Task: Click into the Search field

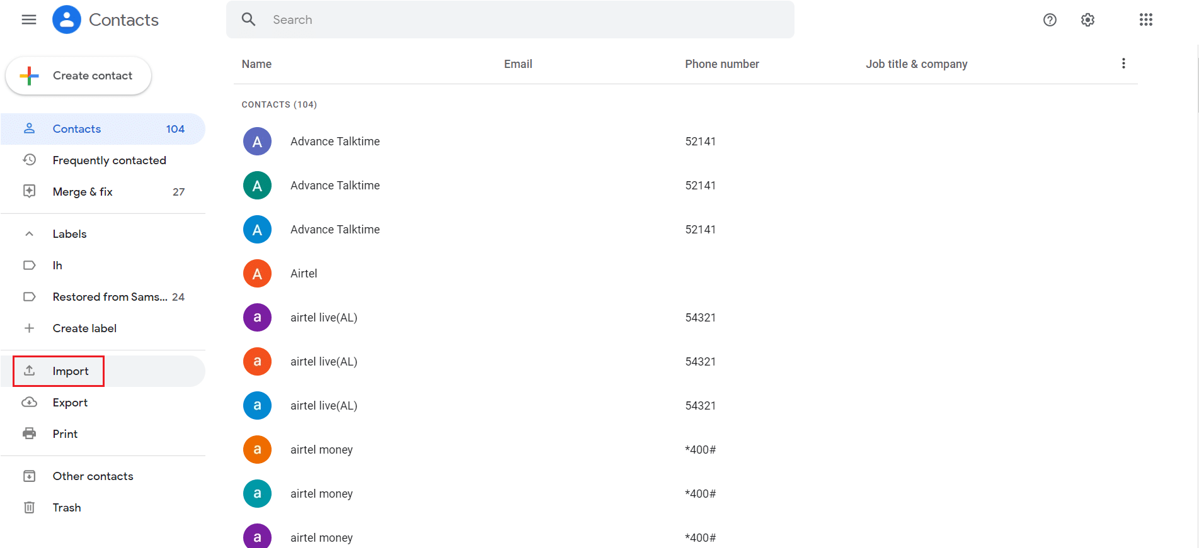Action: (510, 20)
